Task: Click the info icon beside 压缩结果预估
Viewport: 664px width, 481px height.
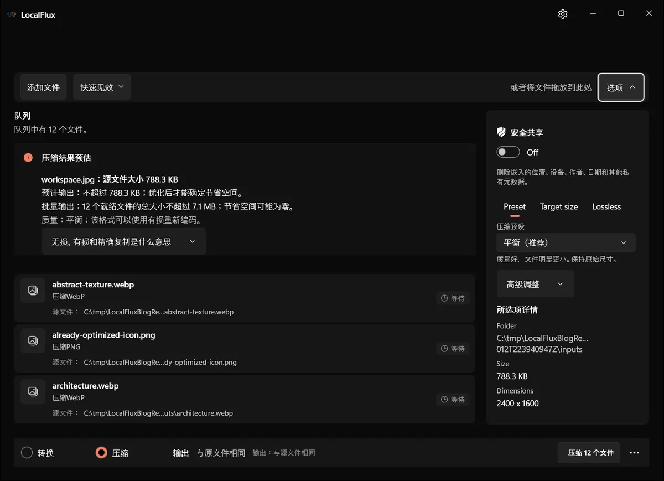Action: tap(28, 158)
